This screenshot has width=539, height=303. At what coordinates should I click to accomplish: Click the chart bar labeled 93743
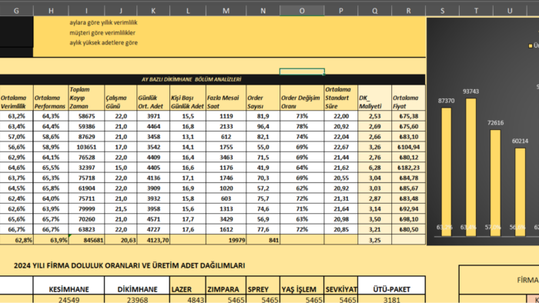pos(471,167)
